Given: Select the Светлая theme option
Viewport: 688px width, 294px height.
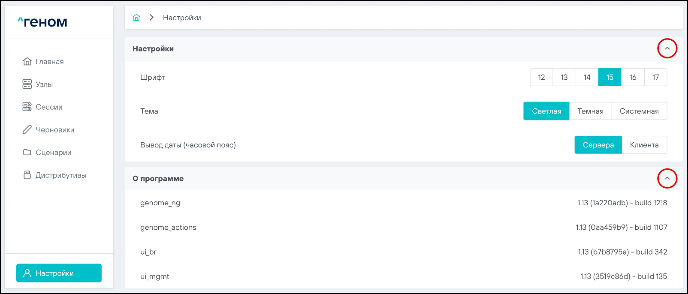Looking at the screenshot, I should pos(546,111).
